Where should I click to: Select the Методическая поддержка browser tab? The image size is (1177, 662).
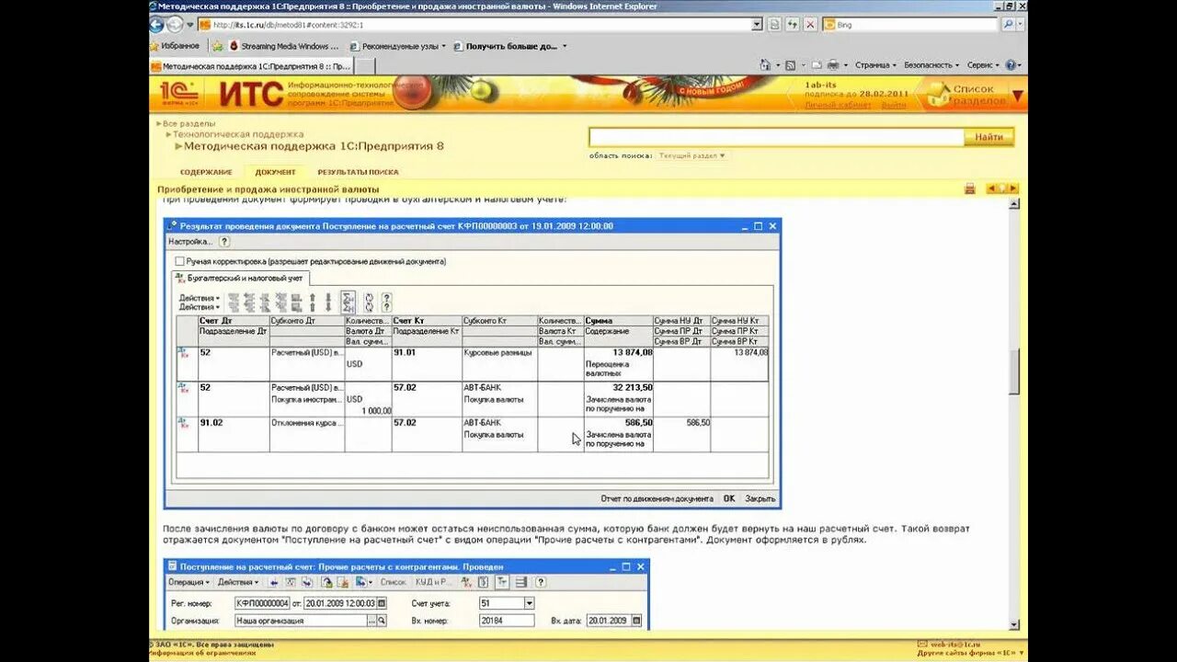pos(251,66)
